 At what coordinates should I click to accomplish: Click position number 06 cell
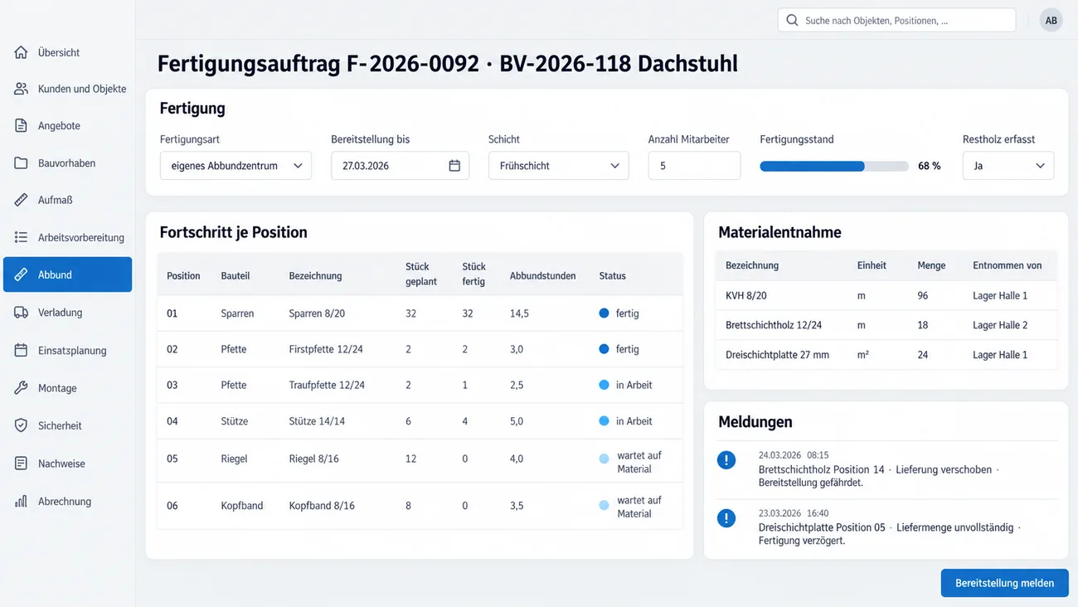172,506
